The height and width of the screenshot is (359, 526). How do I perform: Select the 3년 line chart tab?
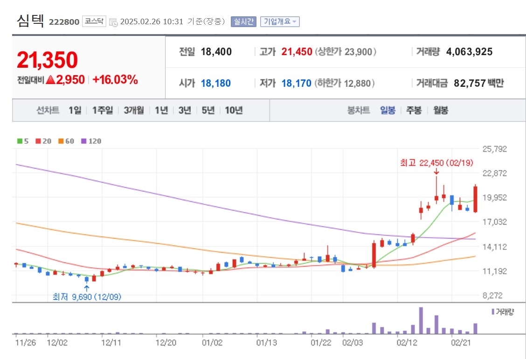[185, 110]
